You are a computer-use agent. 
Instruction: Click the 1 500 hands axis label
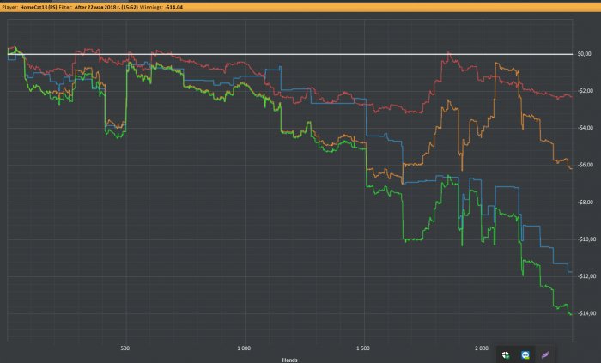coord(362,348)
